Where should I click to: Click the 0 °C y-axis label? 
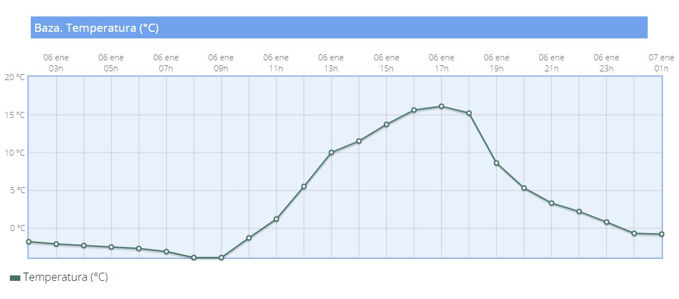pyautogui.click(x=17, y=228)
